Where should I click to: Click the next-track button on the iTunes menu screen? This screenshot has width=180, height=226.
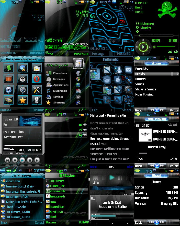(x=162, y=110)
